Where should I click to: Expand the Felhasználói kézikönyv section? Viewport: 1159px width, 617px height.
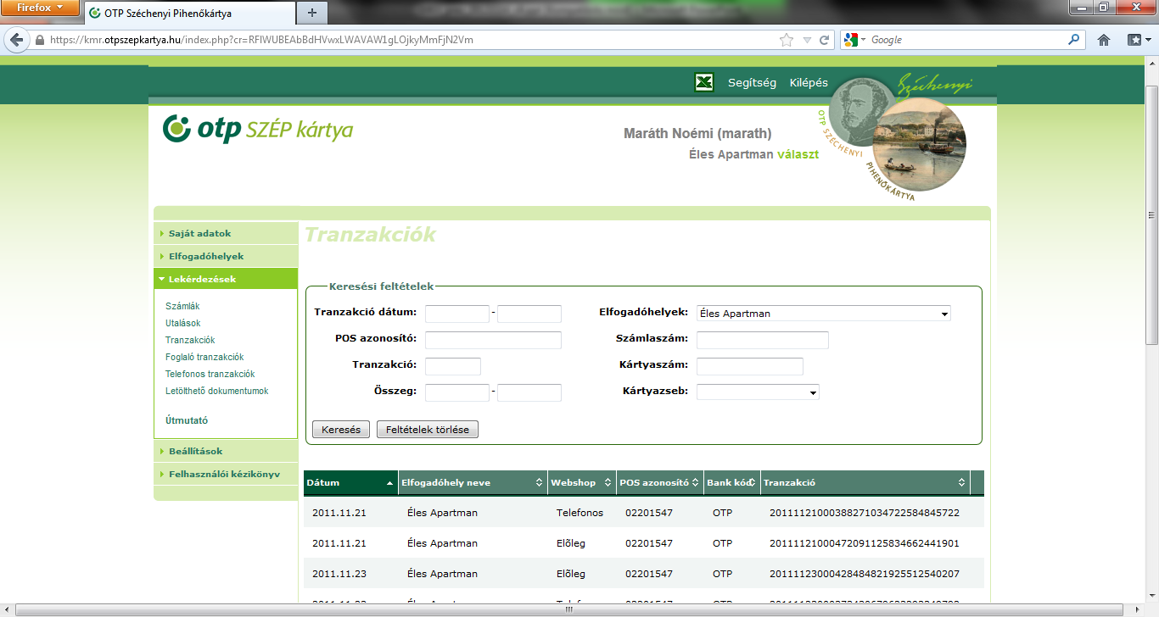(x=226, y=474)
